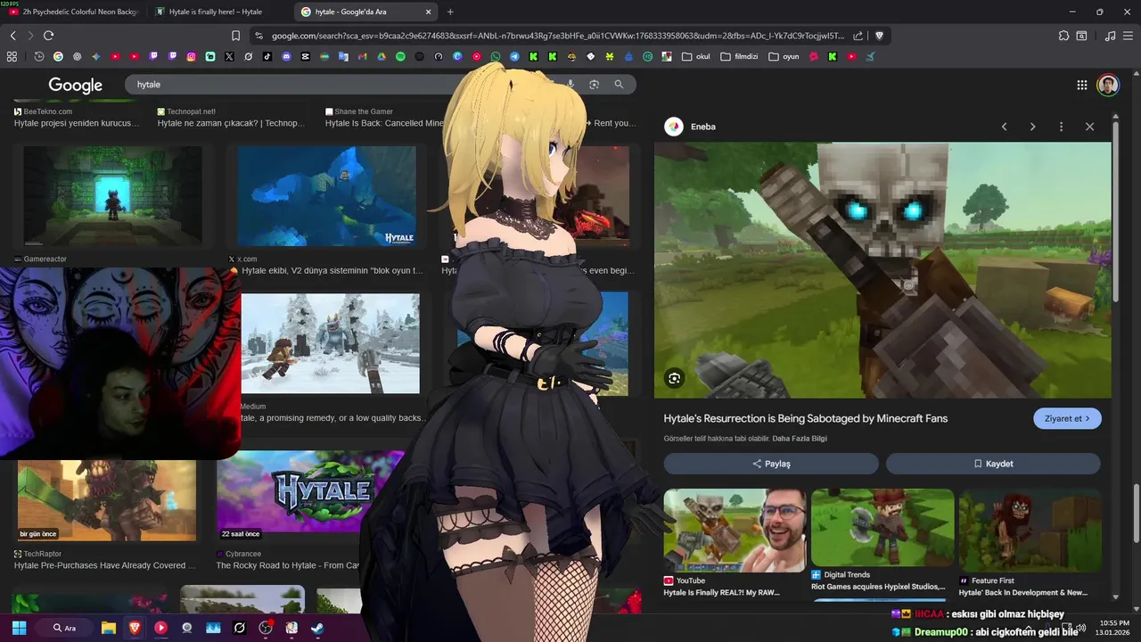Open WhatsApp bookmark icon

coord(496,56)
